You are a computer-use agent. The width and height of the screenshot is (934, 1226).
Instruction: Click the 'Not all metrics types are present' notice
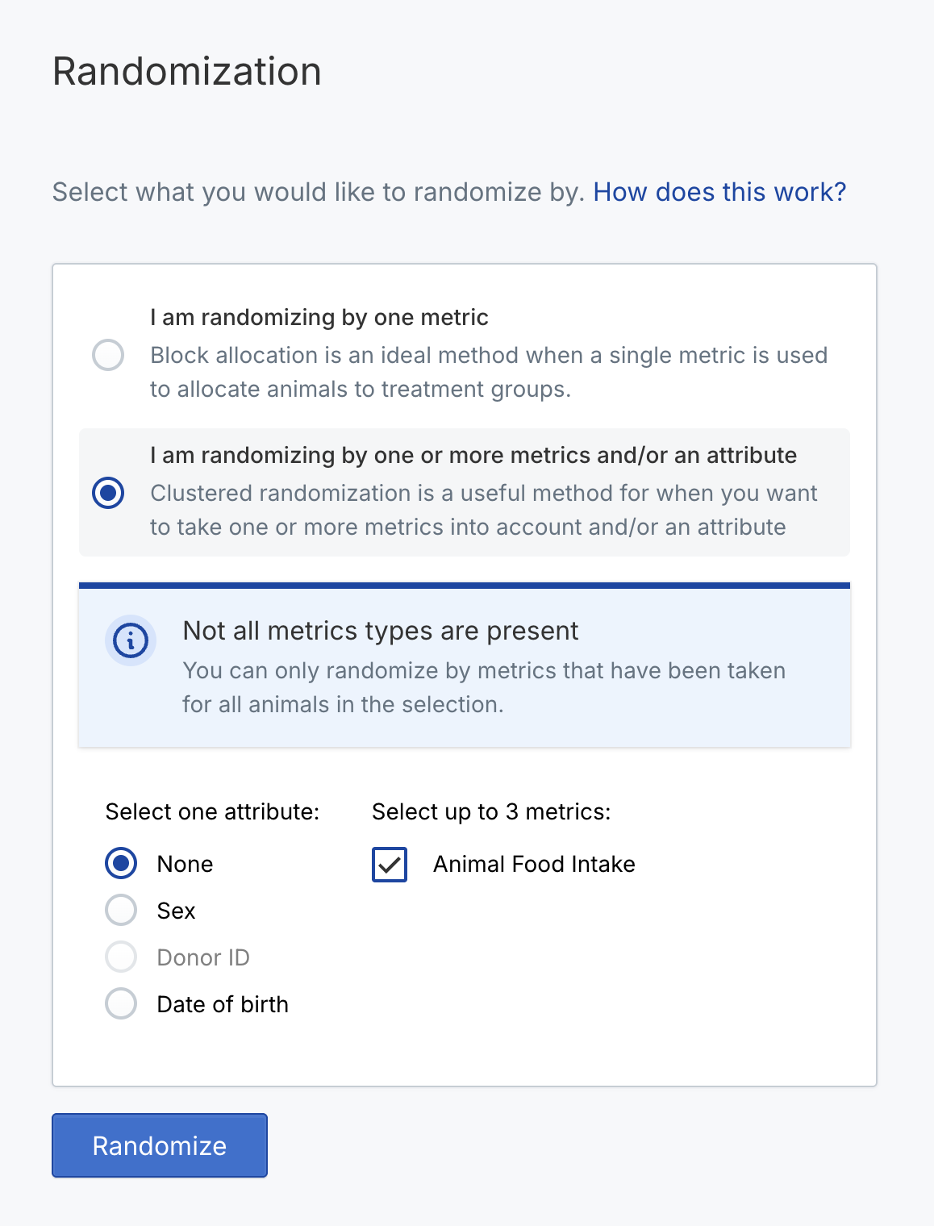[x=465, y=666]
